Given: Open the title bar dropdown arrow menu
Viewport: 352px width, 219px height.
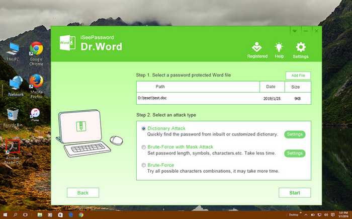Looking at the screenshot, I should point(295,31).
